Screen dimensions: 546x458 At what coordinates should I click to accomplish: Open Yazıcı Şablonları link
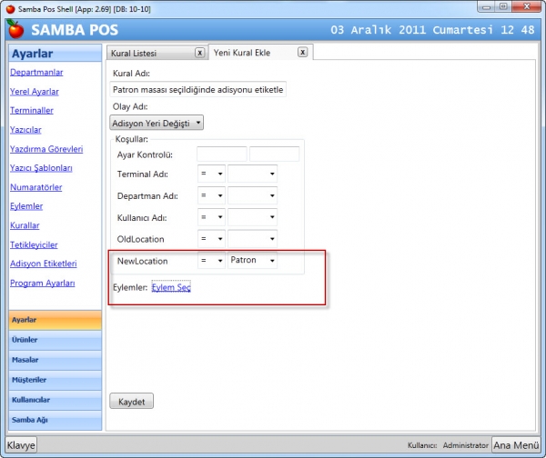41,168
